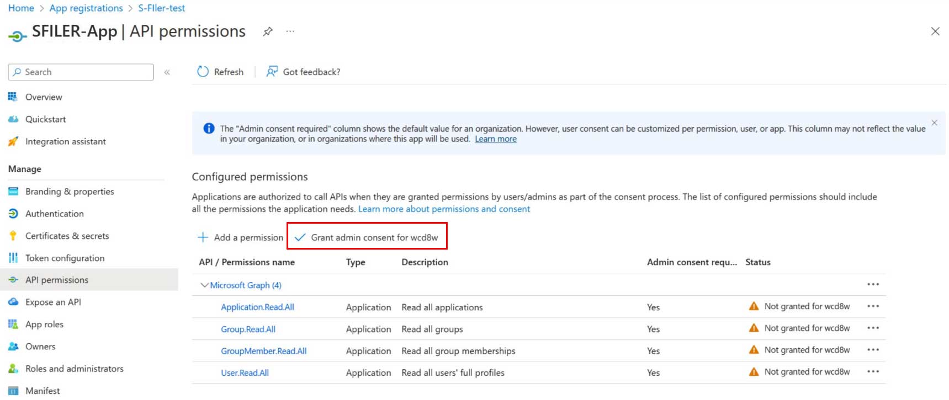This screenshot has height=400, width=949.
Task: Pin the SFILER-App blade with pin icon
Action: coord(268,31)
